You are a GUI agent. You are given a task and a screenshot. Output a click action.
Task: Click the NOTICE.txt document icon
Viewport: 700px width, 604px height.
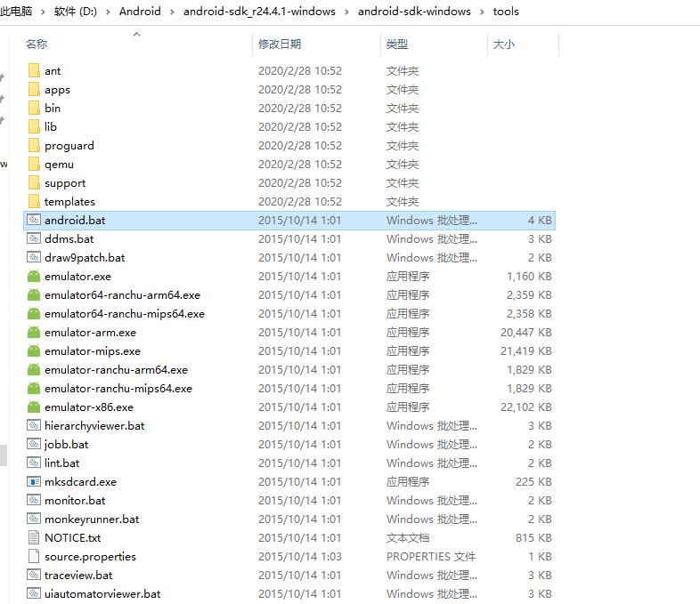point(34,537)
